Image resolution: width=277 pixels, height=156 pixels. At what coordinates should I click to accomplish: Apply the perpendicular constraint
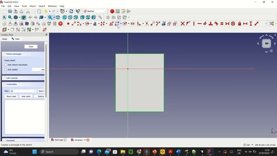(211, 23)
